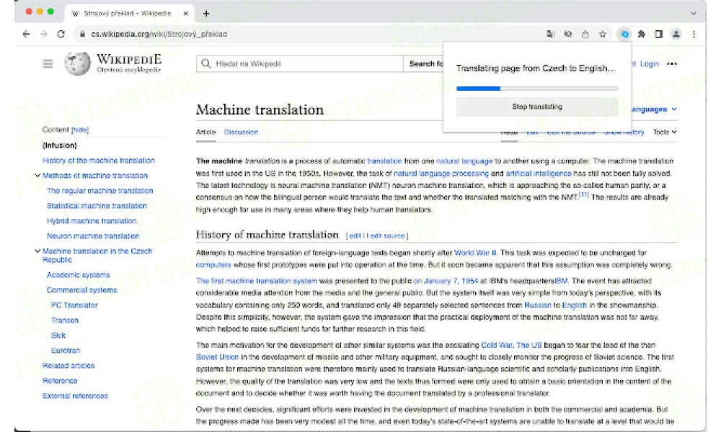
Task: Jump to PC Translator entry
Action: click(x=74, y=305)
